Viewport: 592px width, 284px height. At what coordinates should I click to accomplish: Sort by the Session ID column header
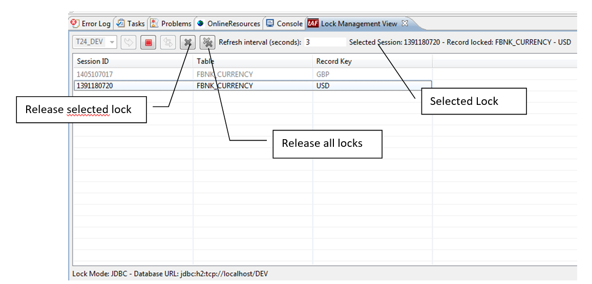(93, 61)
